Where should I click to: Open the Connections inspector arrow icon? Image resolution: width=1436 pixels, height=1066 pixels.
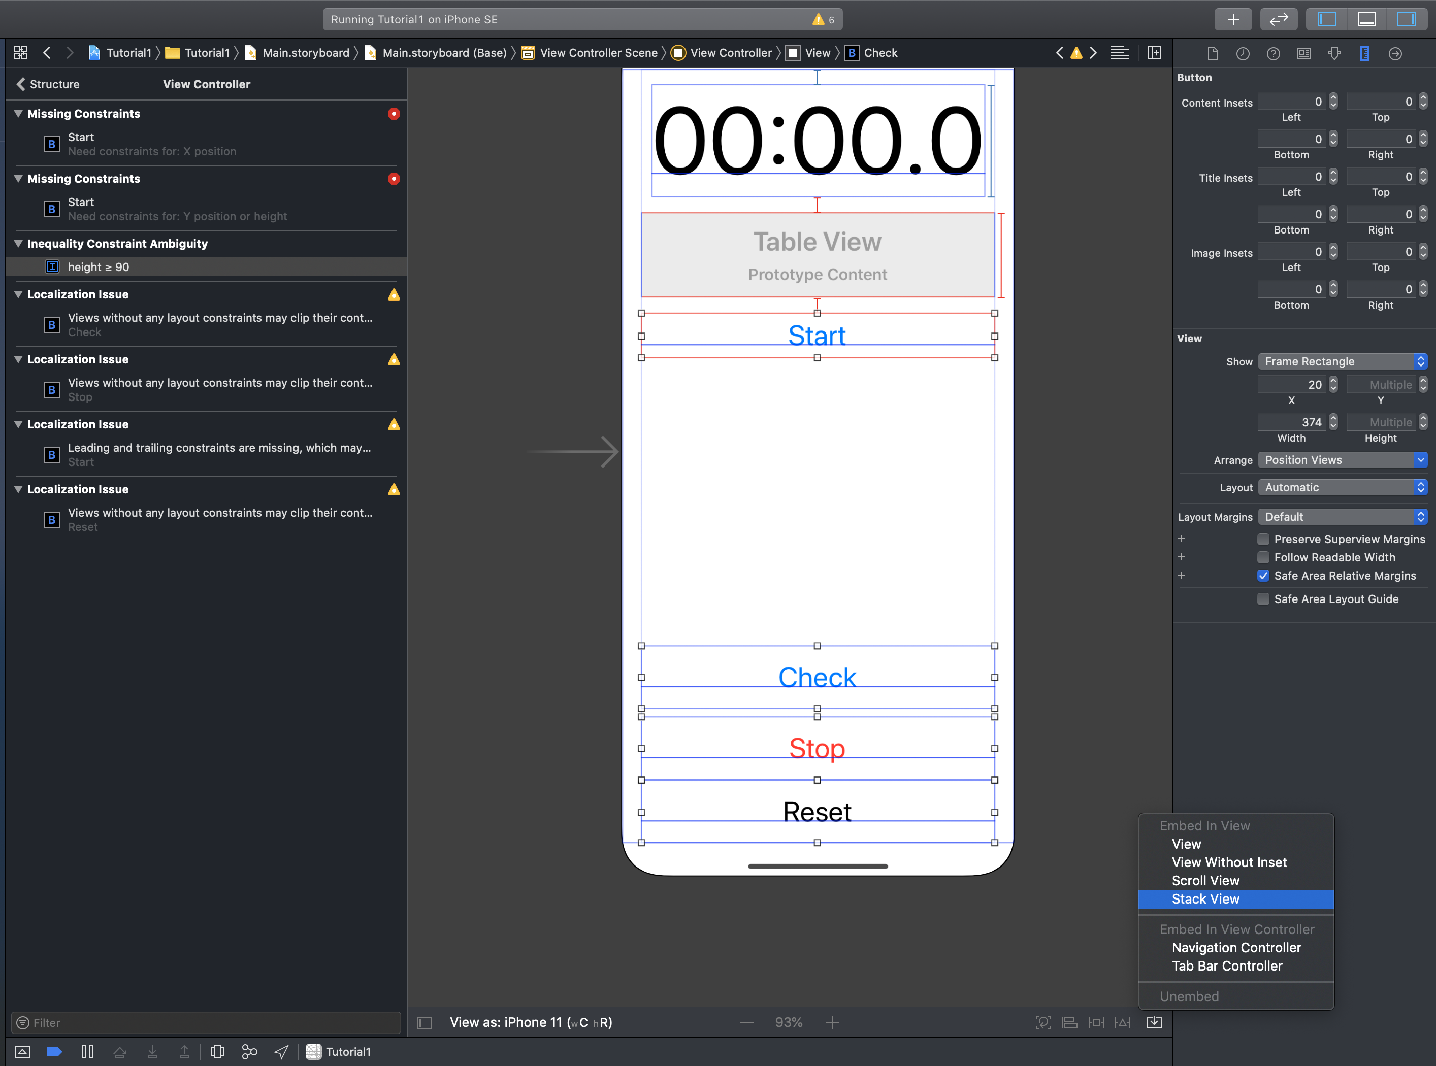coord(1395,54)
